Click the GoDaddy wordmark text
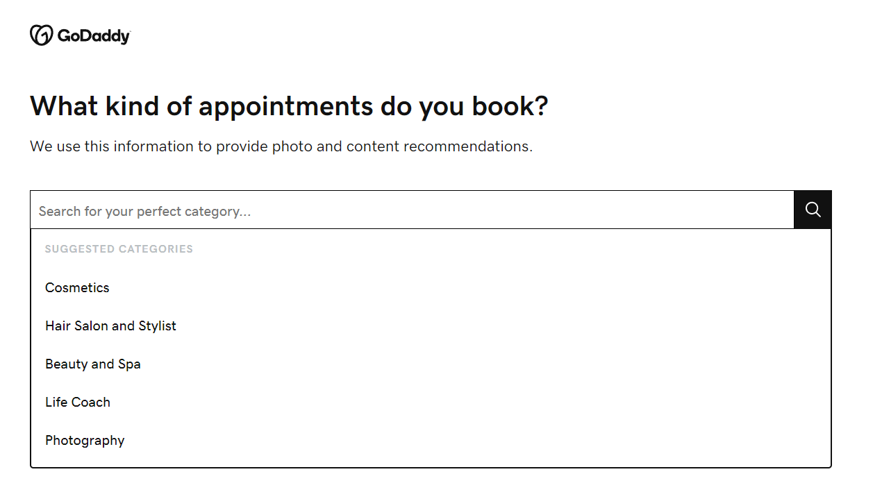 [x=94, y=37]
